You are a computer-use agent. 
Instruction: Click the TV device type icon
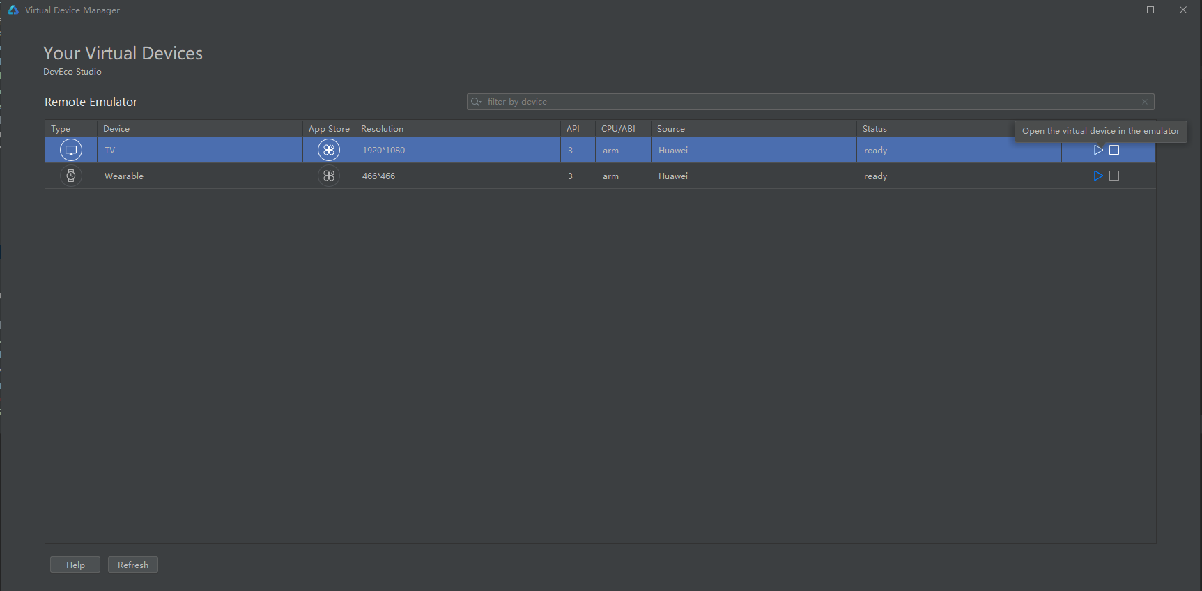pyautogui.click(x=71, y=150)
